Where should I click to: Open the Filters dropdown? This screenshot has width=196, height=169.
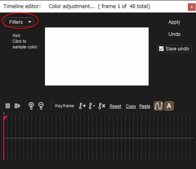coord(19,22)
